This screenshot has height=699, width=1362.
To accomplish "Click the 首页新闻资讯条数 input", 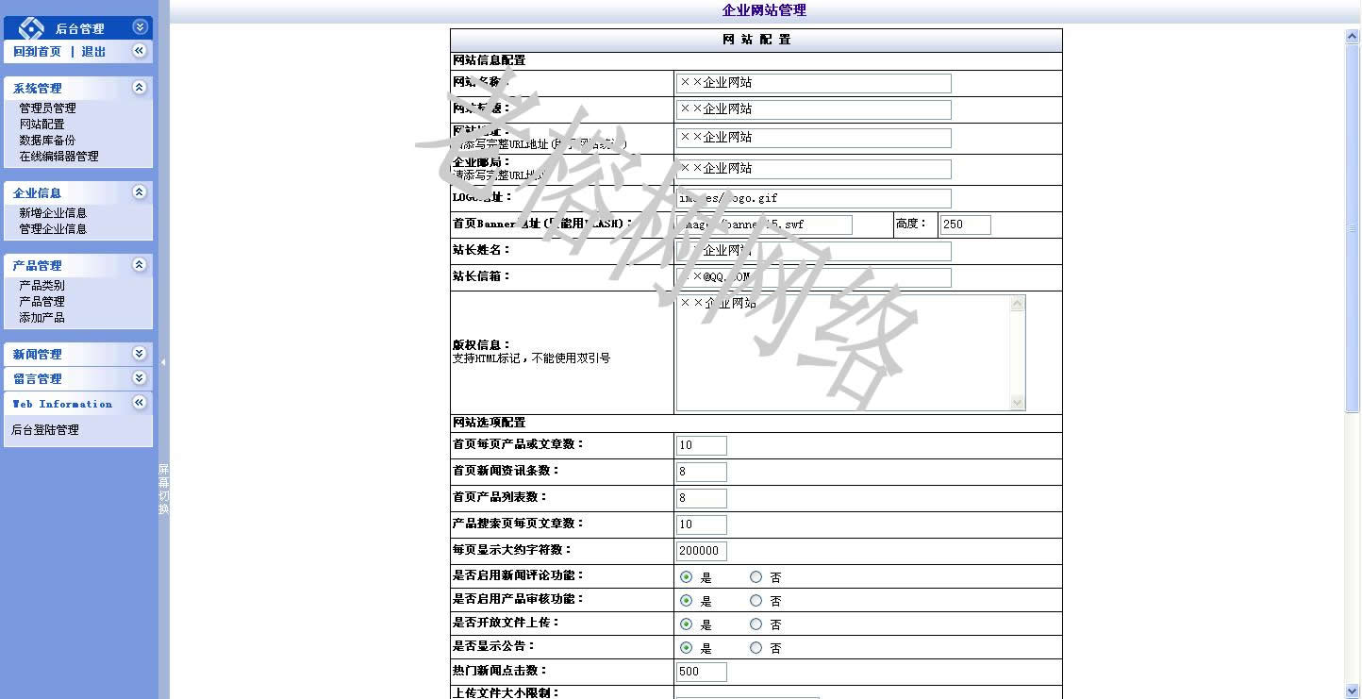I will 702,472.
